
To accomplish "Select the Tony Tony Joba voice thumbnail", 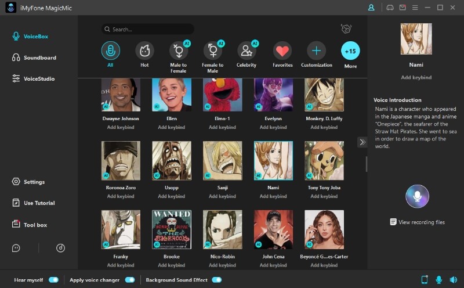I will [x=324, y=161].
